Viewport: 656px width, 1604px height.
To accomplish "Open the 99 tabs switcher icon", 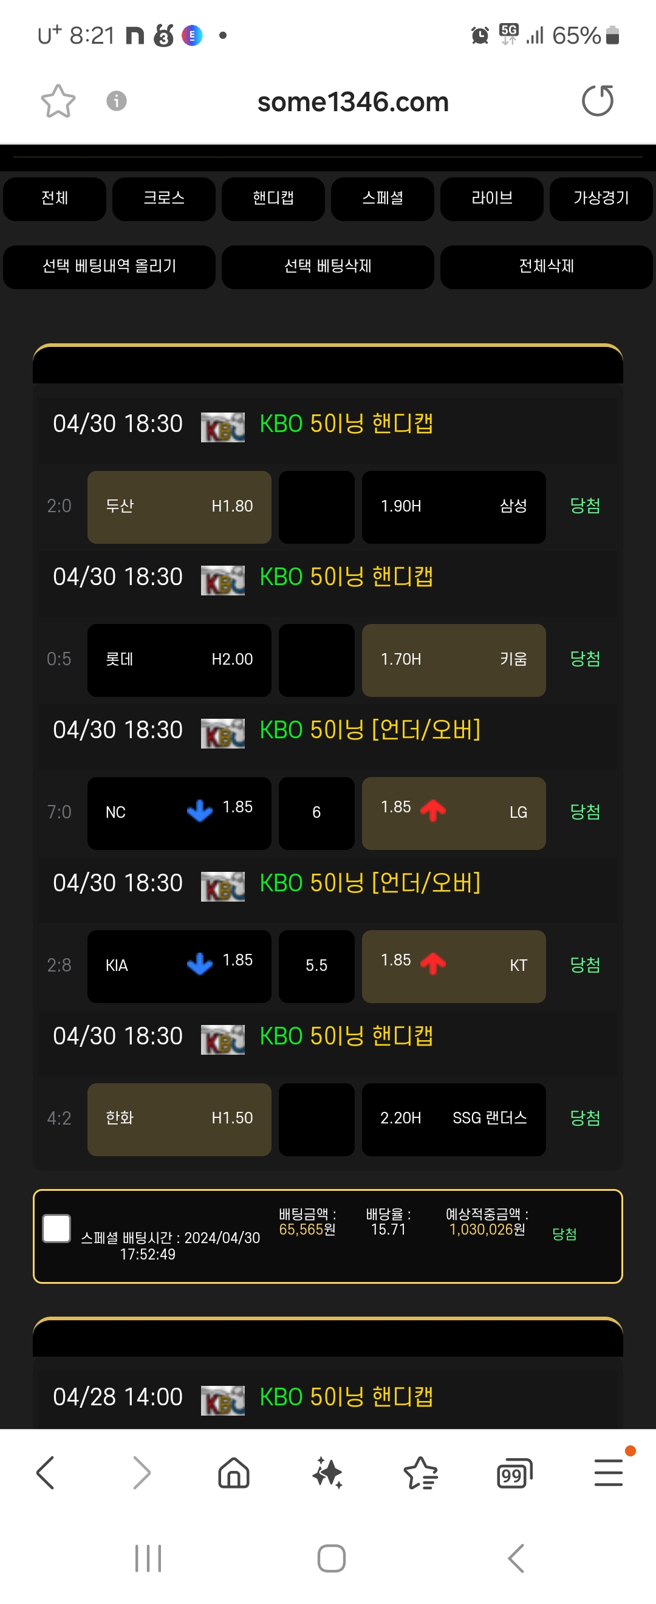I will (514, 1473).
